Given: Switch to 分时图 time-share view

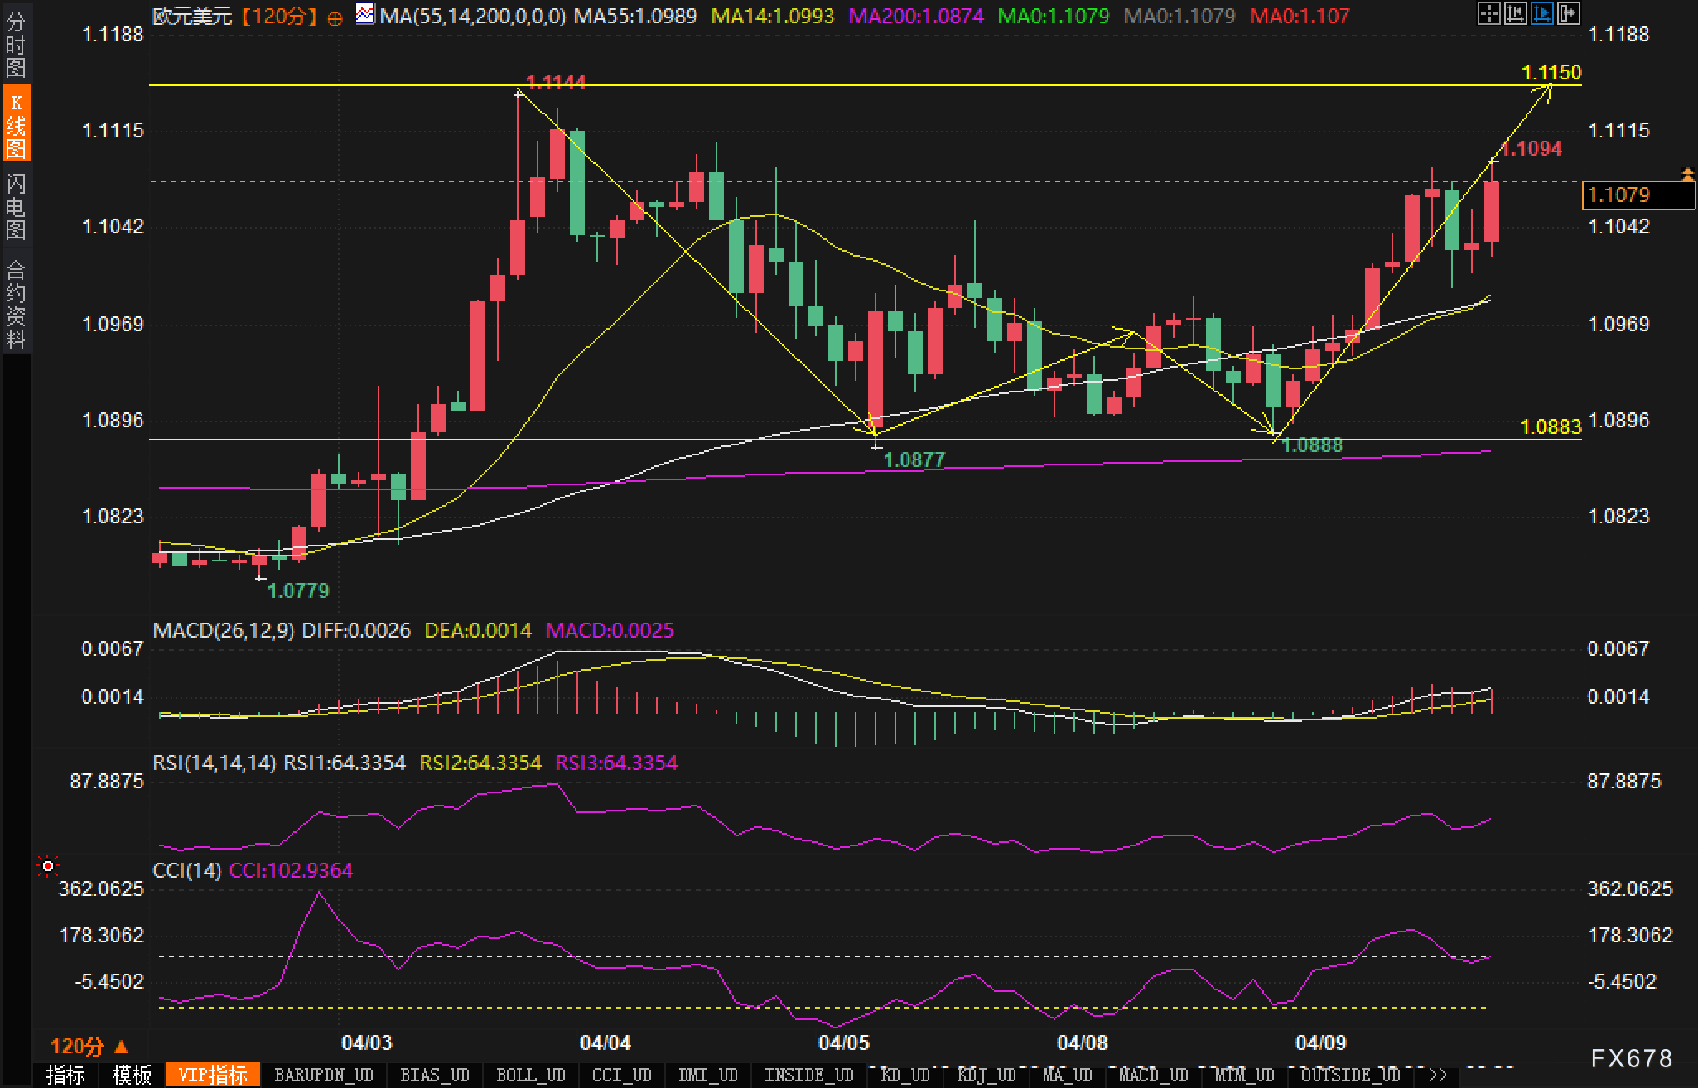Looking at the screenshot, I should [16, 45].
